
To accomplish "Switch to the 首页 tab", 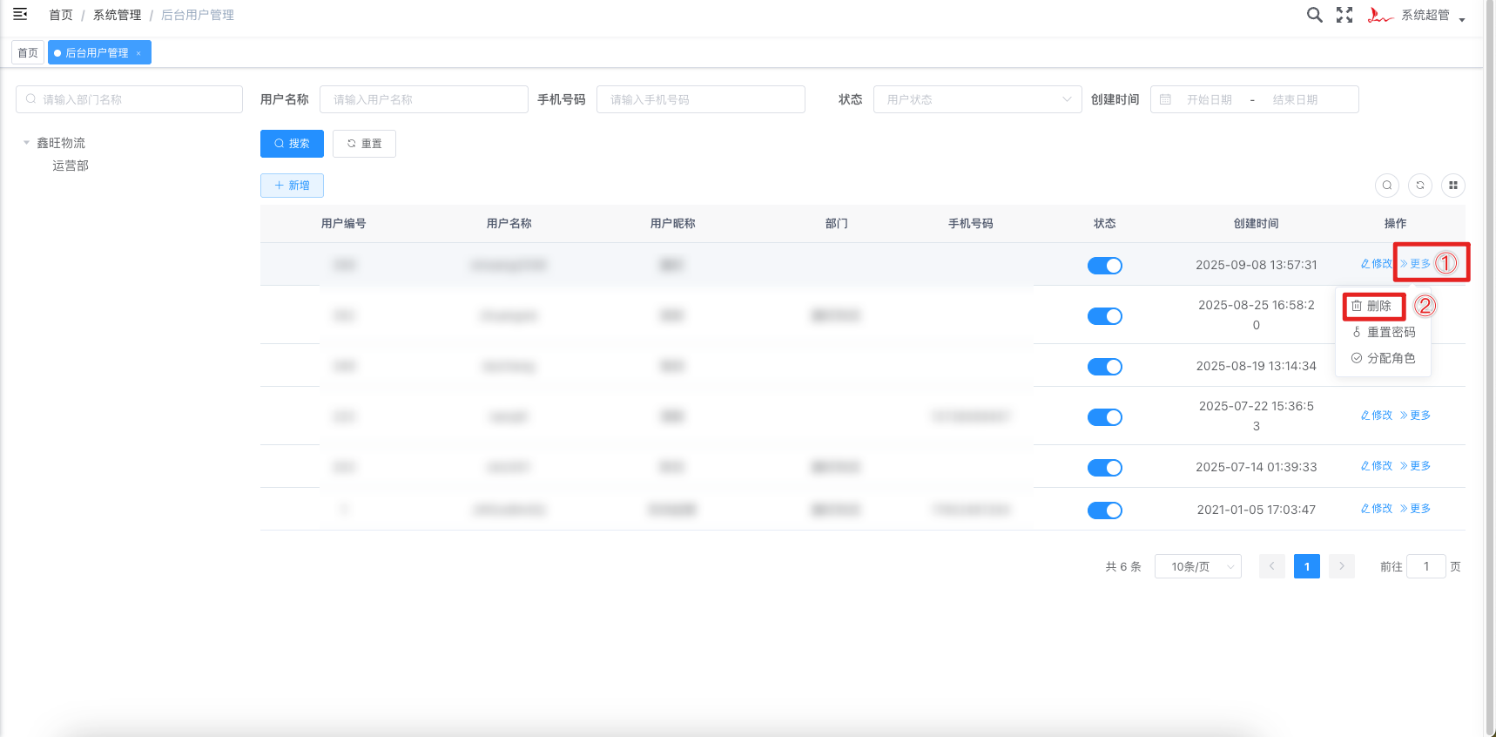I will click(x=28, y=53).
